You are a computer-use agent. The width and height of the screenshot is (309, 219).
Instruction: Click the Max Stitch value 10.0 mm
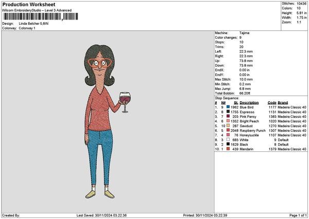tap(245, 80)
